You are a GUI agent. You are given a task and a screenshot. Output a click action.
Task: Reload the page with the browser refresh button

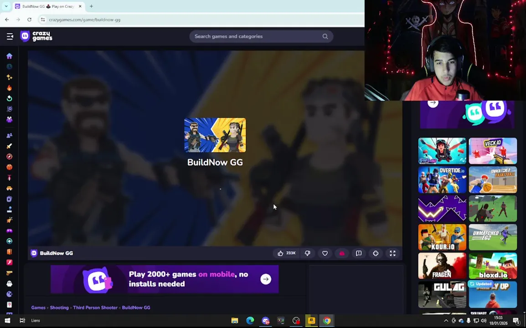click(30, 20)
